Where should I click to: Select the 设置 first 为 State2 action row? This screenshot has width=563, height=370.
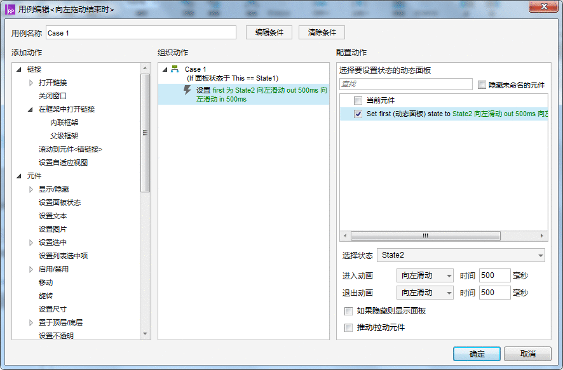(x=244, y=95)
